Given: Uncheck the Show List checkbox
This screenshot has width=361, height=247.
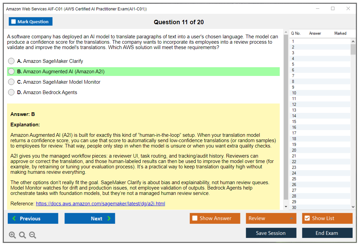Looking at the screenshot, I should point(307,218).
